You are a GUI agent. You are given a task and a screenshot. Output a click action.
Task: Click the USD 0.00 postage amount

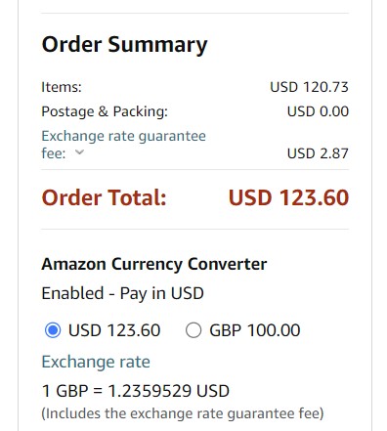318,111
